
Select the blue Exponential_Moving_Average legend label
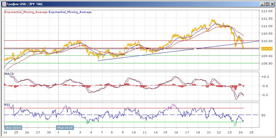click(70, 12)
